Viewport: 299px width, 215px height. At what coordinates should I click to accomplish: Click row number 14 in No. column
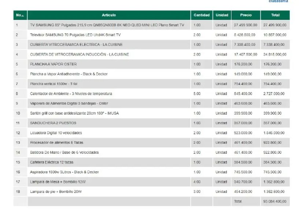pyautogui.click(x=18, y=152)
